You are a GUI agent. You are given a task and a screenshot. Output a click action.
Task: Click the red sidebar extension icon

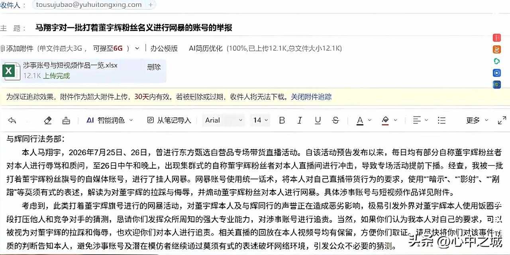point(497,38)
